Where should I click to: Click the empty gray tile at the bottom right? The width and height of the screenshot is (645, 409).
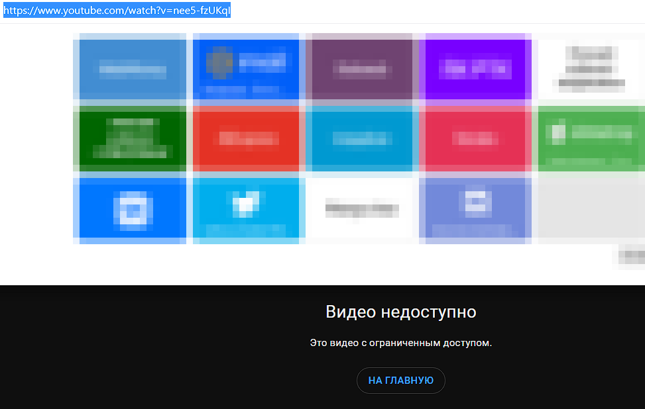pos(590,210)
